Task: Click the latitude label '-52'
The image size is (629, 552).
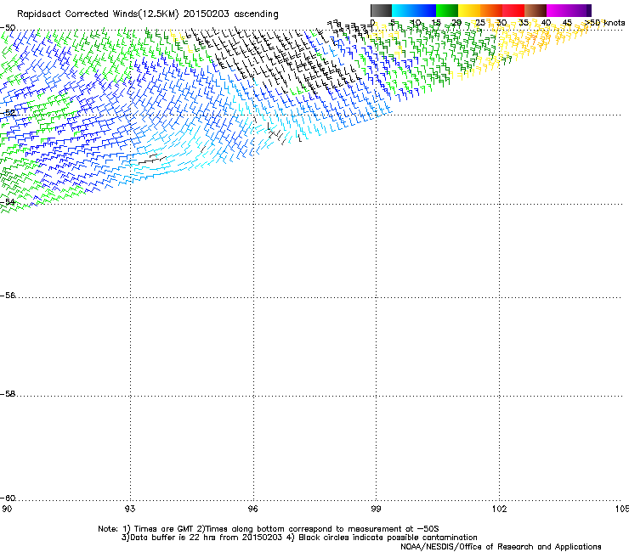Action: (x=8, y=113)
